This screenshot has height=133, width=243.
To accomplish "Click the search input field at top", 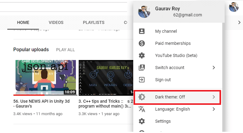I will [x=63, y=7].
